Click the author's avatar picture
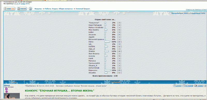Viewport: 207px width, 100px height. [x=12, y=96]
